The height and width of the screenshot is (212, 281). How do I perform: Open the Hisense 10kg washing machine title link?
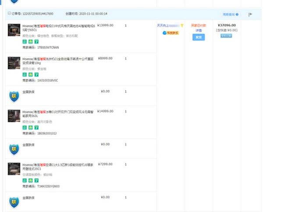pyautogui.click(x=58, y=61)
